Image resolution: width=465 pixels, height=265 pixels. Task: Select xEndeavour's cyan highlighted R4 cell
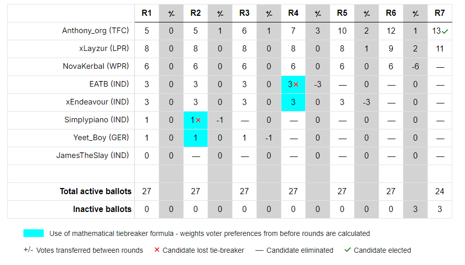click(293, 102)
